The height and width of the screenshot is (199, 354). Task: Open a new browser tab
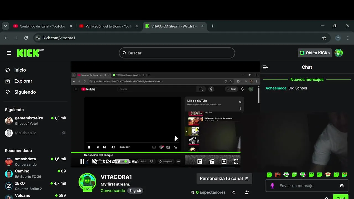[x=212, y=26]
